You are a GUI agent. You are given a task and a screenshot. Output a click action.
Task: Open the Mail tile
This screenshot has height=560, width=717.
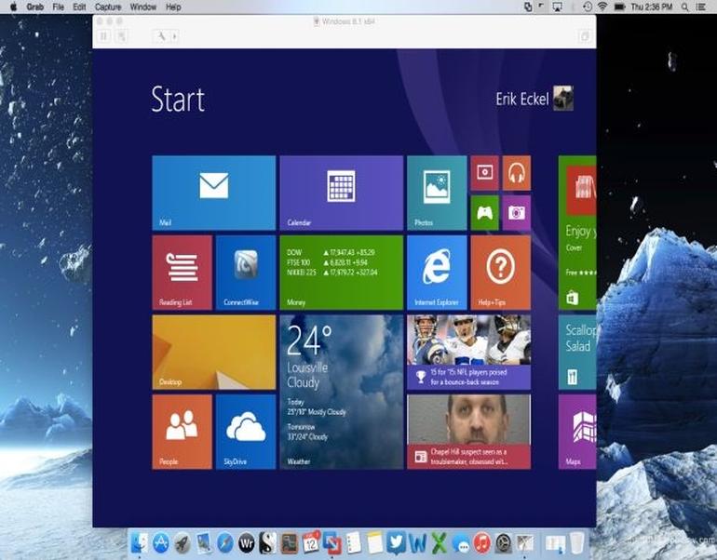pos(213,193)
